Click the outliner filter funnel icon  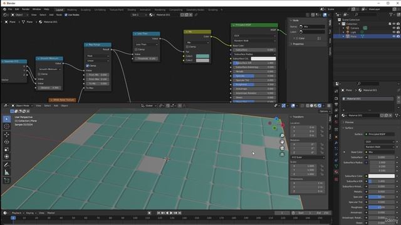point(391,15)
